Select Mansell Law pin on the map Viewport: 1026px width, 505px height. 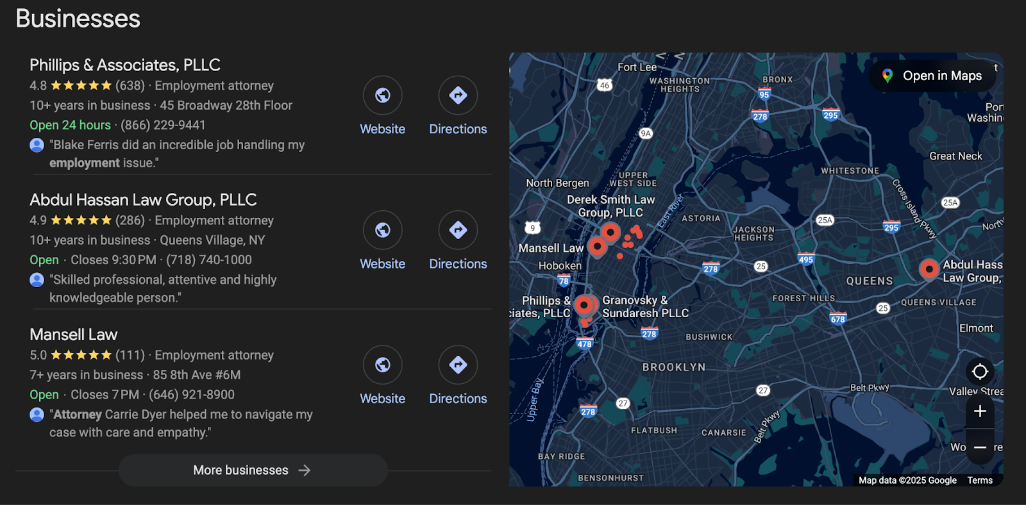(x=597, y=245)
